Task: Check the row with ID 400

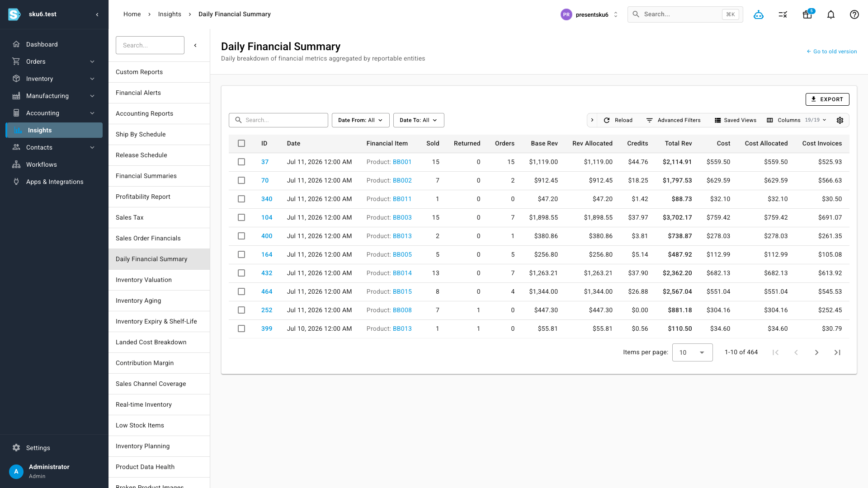Action: click(x=241, y=236)
